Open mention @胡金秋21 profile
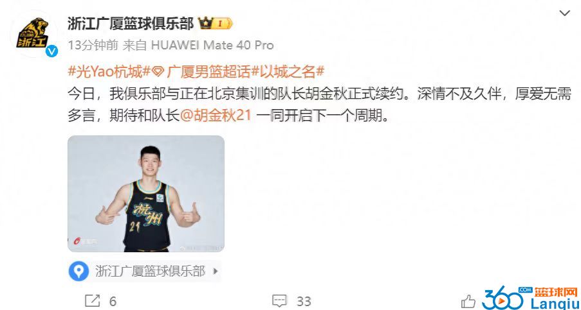Viewport: 581px width, 310px height. [x=216, y=116]
